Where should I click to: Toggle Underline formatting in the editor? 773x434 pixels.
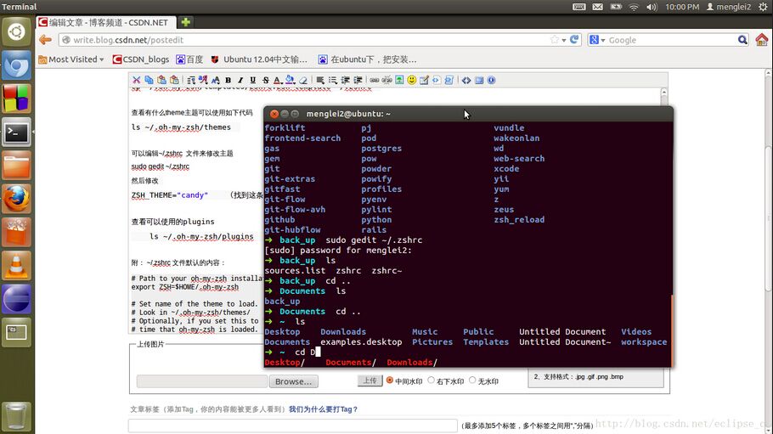coord(253,80)
